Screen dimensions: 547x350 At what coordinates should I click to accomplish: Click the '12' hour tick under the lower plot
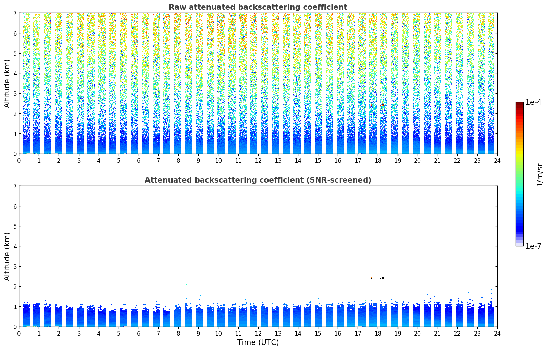coord(258,334)
